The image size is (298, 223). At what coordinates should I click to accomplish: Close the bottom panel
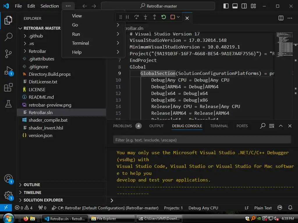pyautogui.click(x=290, y=126)
